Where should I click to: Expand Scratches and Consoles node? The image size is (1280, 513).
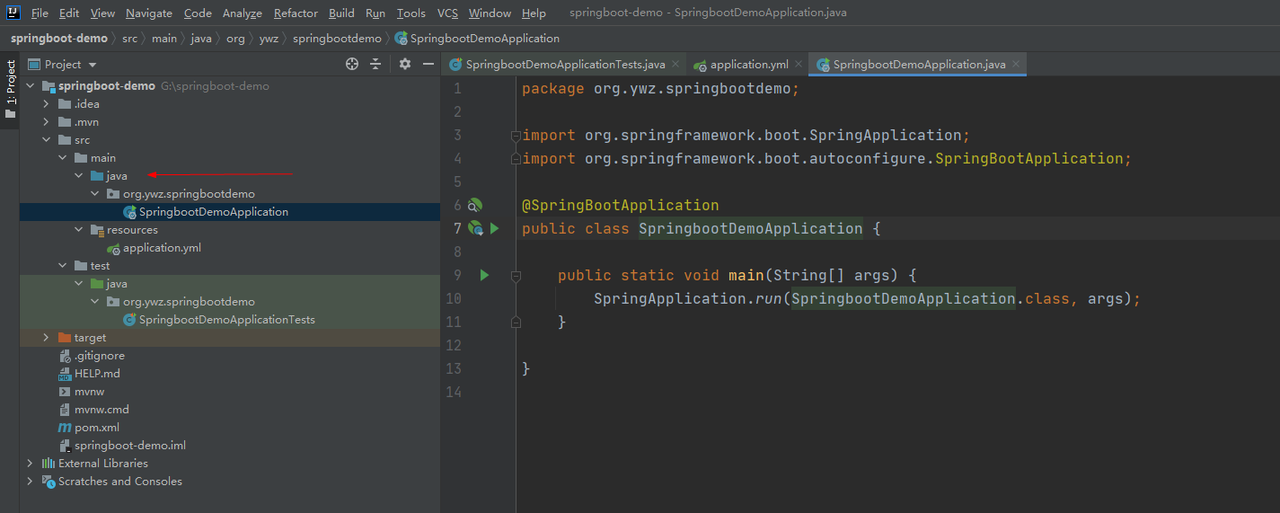tap(30, 482)
